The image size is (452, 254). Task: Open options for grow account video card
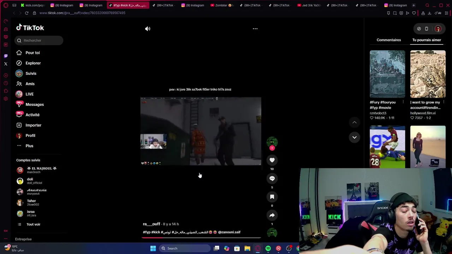[444, 102]
